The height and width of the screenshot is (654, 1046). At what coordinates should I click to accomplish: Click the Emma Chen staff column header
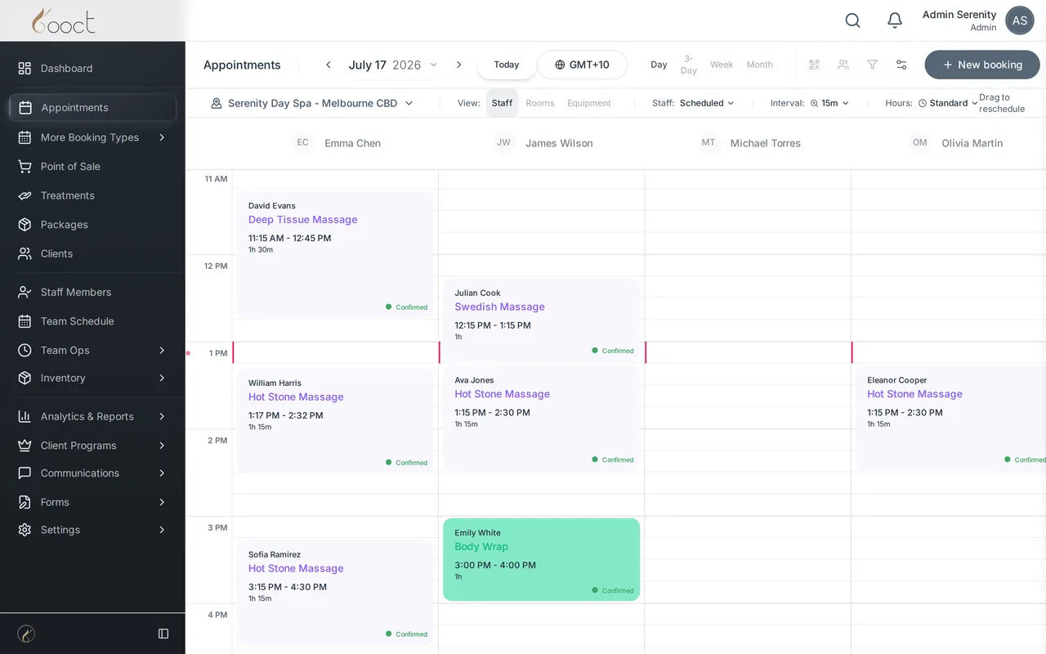pyautogui.click(x=336, y=143)
